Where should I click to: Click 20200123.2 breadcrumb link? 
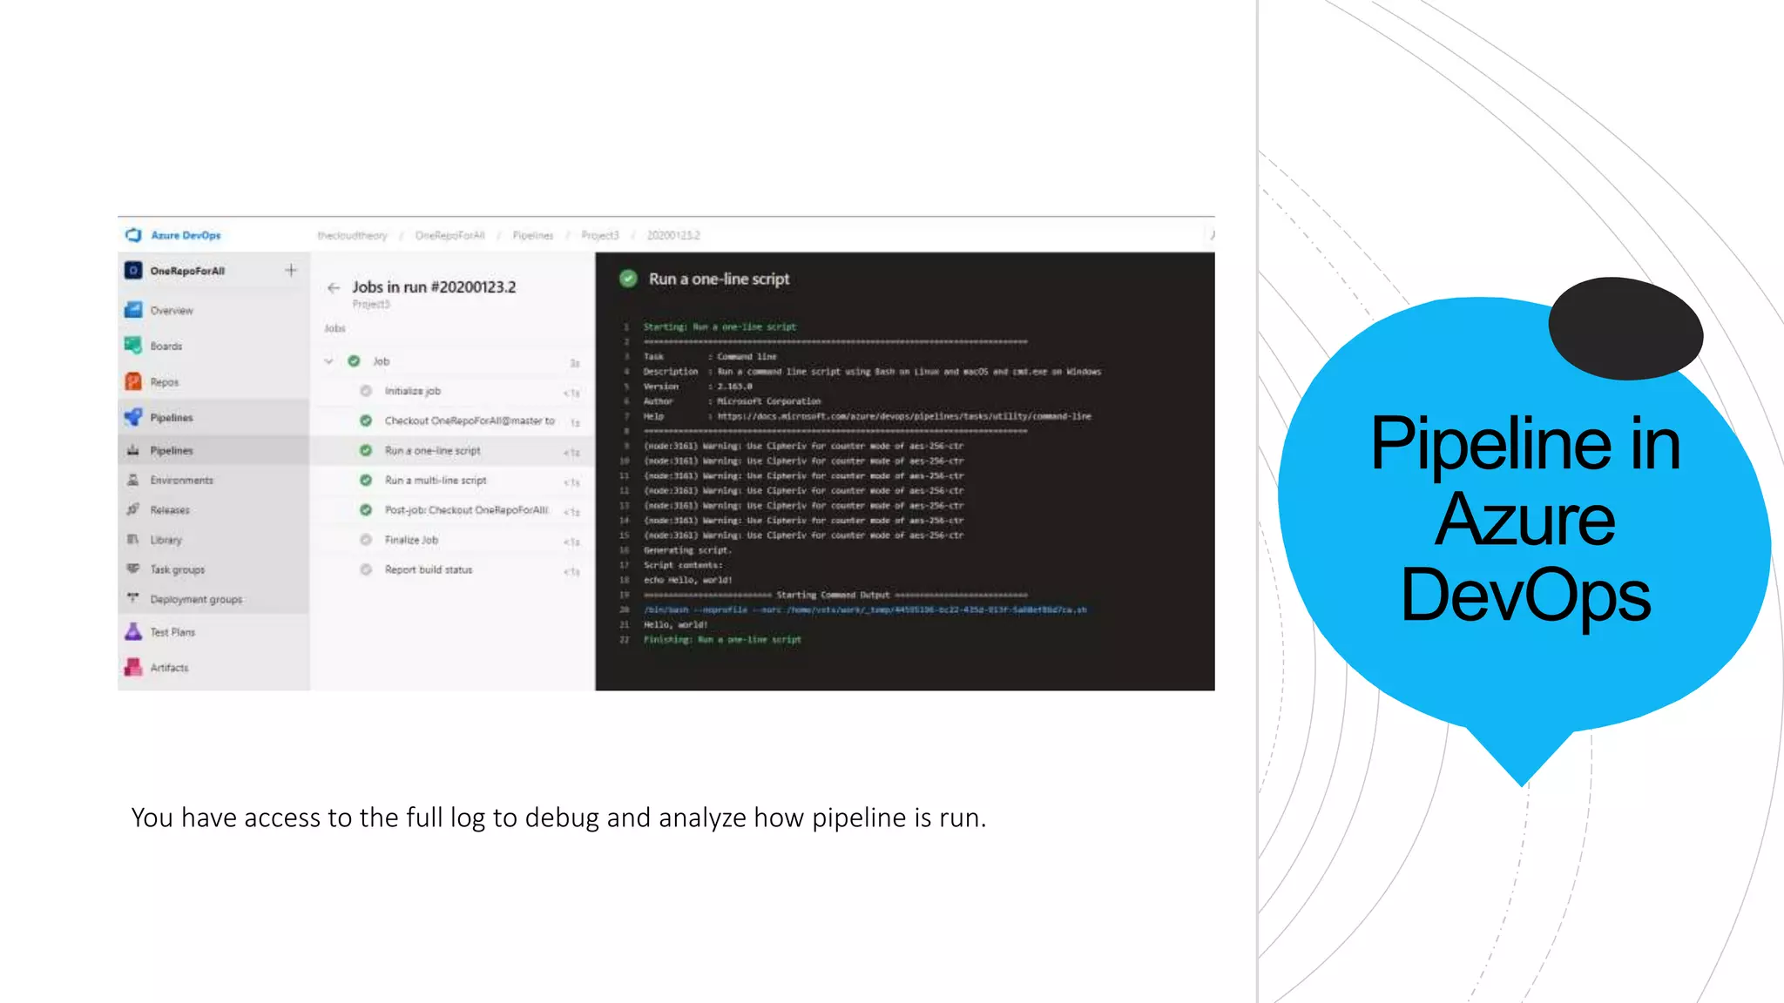(673, 235)
